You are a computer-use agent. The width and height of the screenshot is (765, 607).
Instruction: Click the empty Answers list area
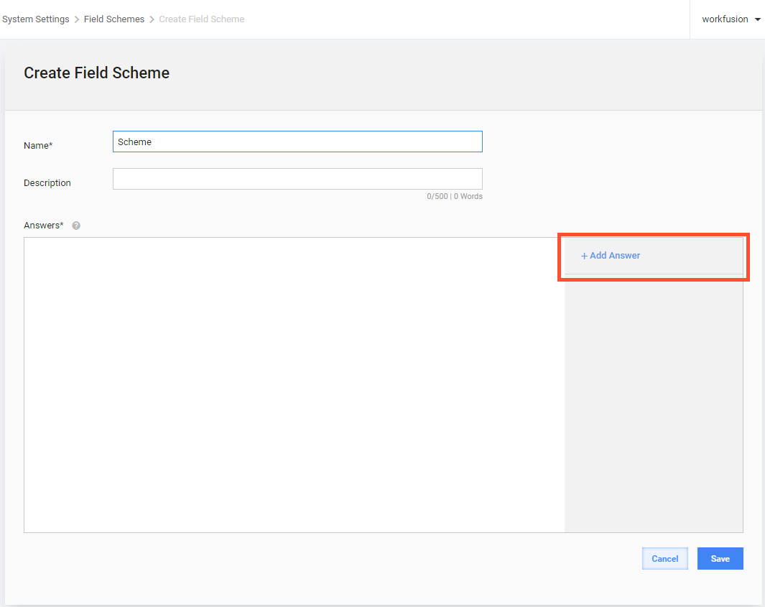coord(295,385)
